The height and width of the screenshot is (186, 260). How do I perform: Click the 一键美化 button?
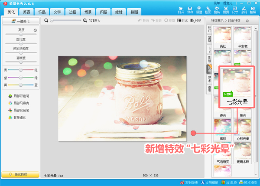coord(21,21)
